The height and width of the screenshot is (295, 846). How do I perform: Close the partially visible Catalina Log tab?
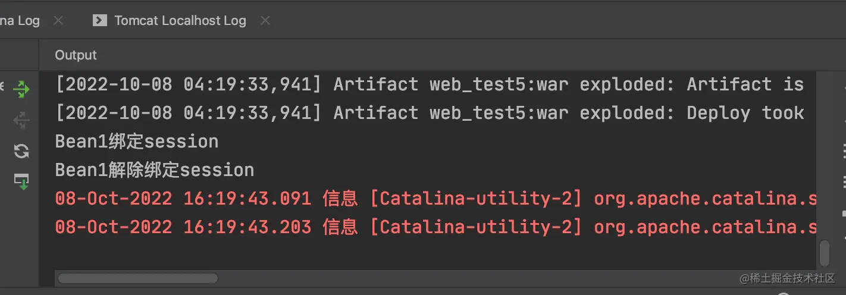tap(58, 21)
